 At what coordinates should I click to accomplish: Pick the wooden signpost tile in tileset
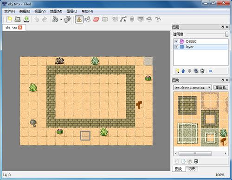(x=224, y=141)
